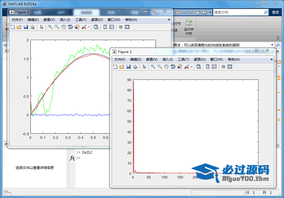Open 查看(V) menu in Figure 2
This screenshot has height=198, width=284.
(x=152, y=59)
